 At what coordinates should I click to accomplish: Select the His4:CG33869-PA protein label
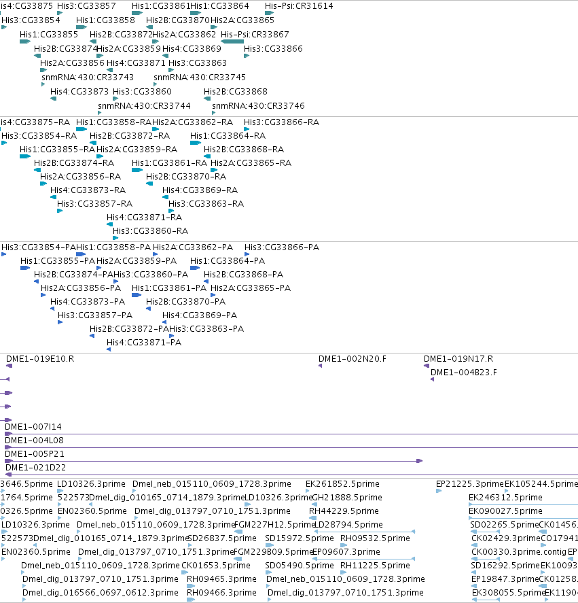[x=200, y=315]
